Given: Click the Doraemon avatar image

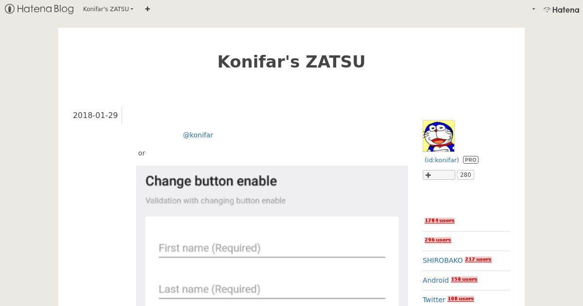Looking at the screenshot, I should coord(439,136).
